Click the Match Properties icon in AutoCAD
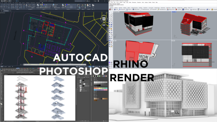The width and height of the screenshot is (217, 122). pyautogui.click(x=63, y=6)
